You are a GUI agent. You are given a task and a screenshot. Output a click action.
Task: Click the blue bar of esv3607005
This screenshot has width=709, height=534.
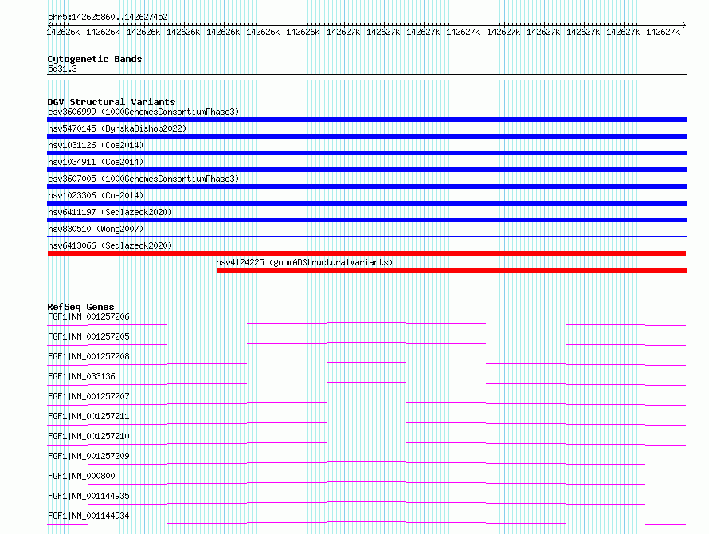(366, 187)
